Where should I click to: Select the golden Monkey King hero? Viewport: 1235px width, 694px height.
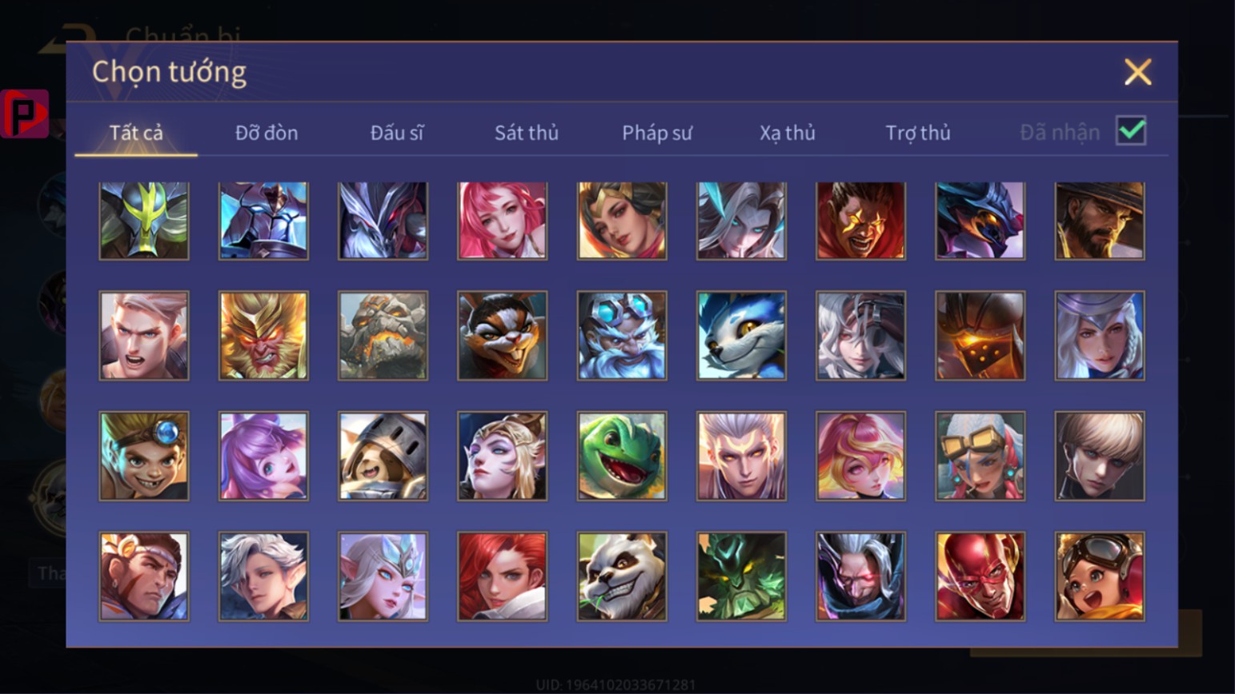tap(263, 335)
